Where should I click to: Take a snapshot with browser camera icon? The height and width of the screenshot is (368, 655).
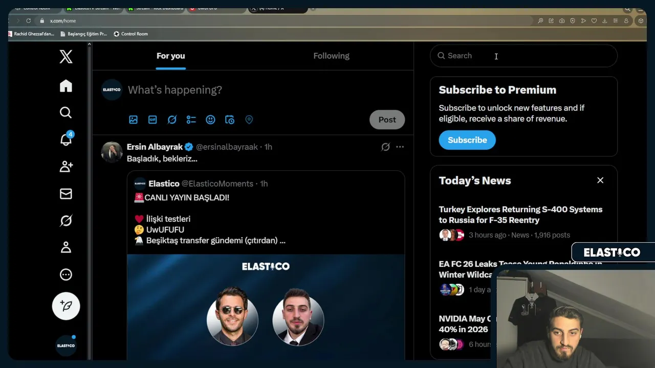pos(562,21)
